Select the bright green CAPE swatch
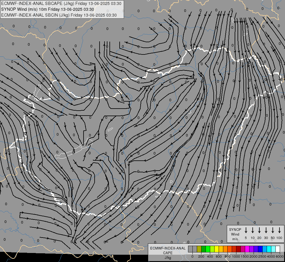 208,249
